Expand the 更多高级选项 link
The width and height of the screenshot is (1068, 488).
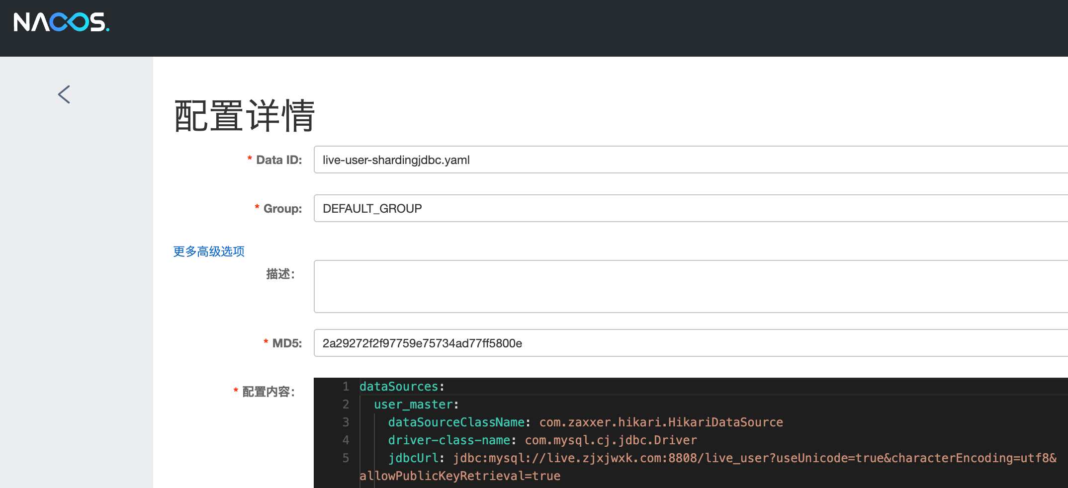point(209,251)
